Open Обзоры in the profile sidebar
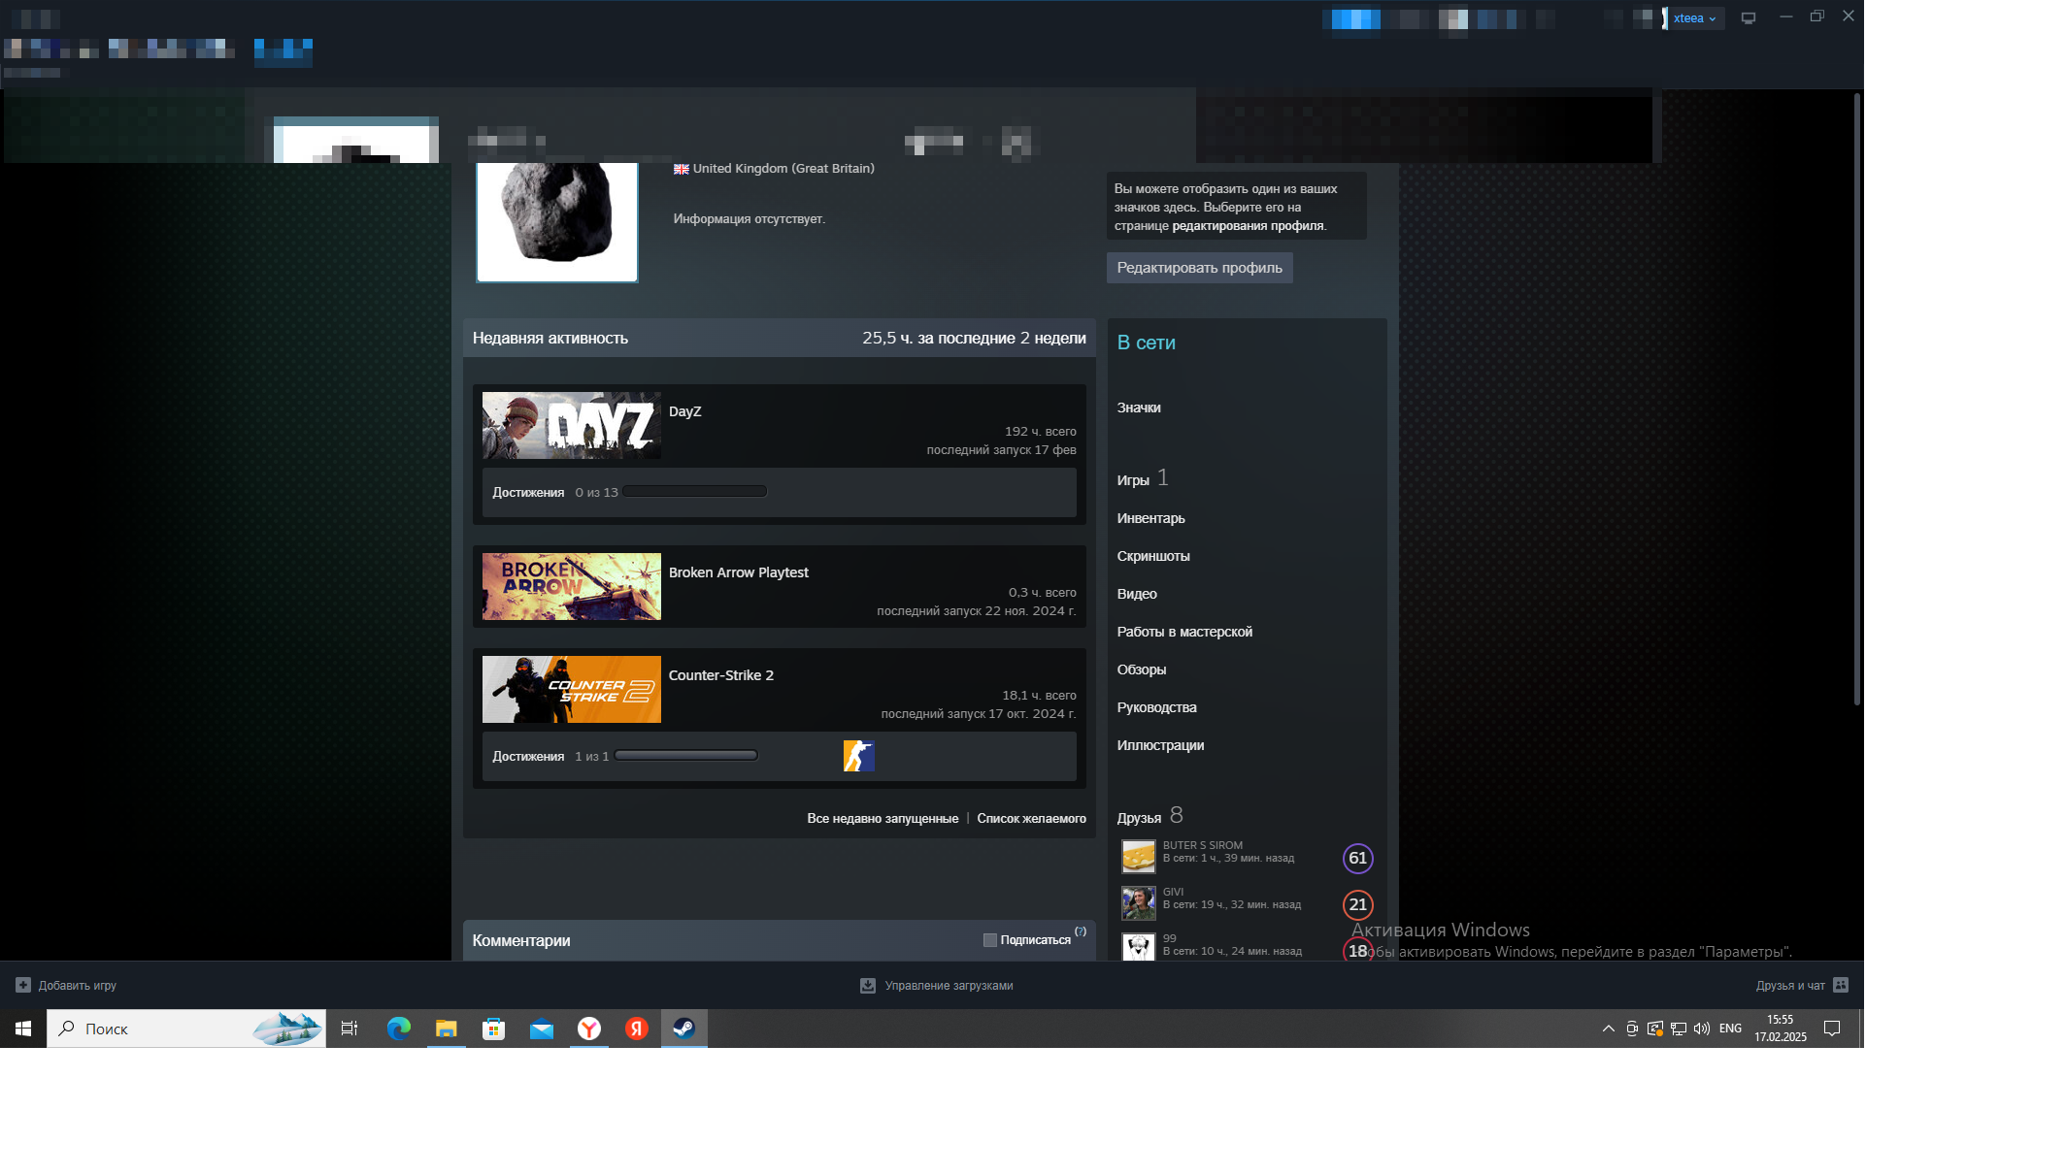This screenshot has width=2066, height=1176. (x=1142, y=670)
